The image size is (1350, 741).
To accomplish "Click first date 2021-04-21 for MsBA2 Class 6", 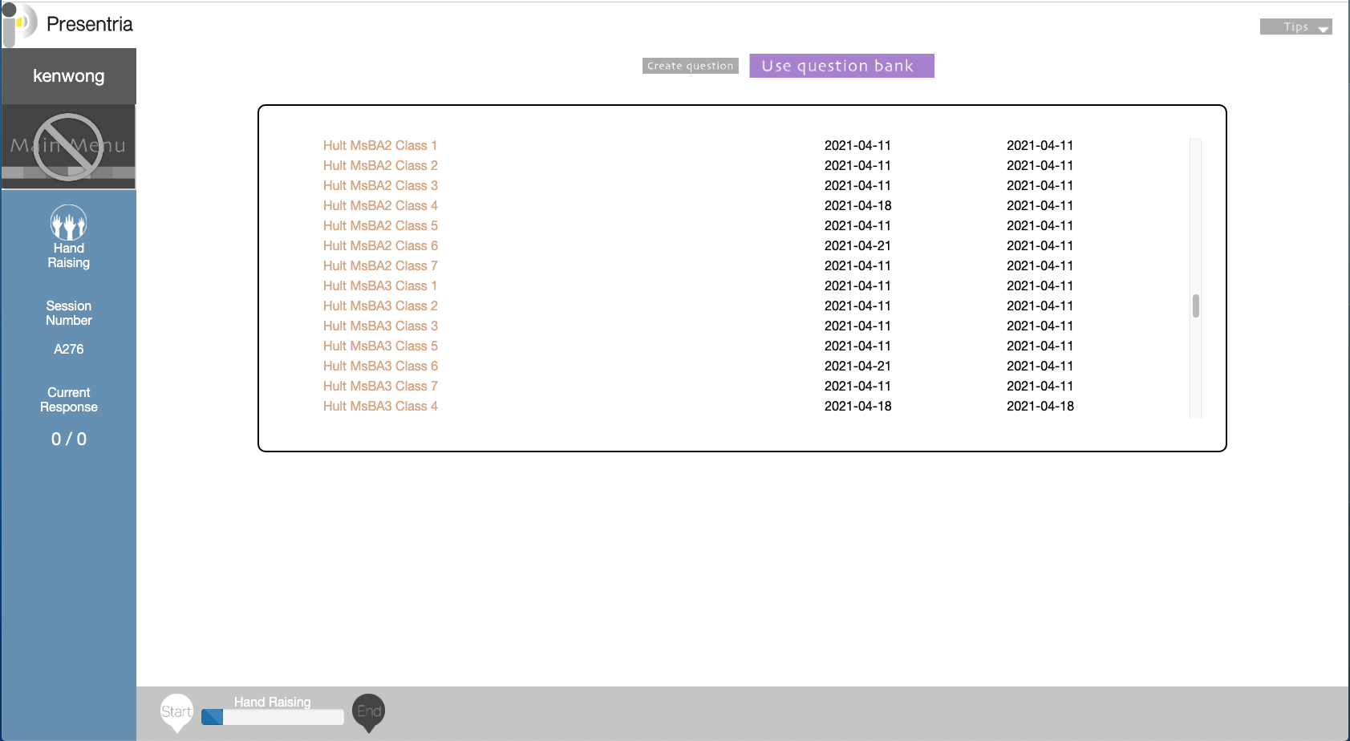I will coord(857,245).
